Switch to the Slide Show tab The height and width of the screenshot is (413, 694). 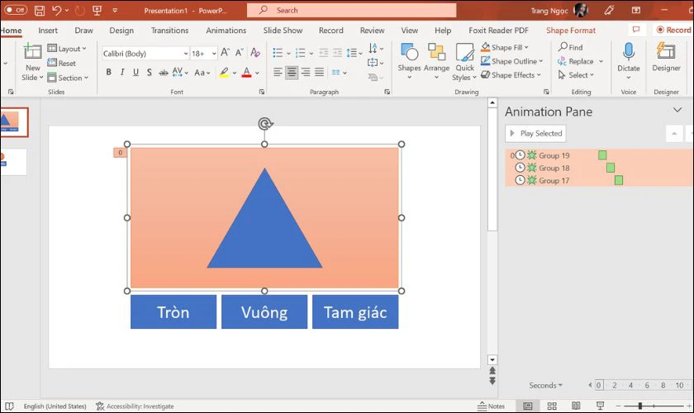pos(283,30)
